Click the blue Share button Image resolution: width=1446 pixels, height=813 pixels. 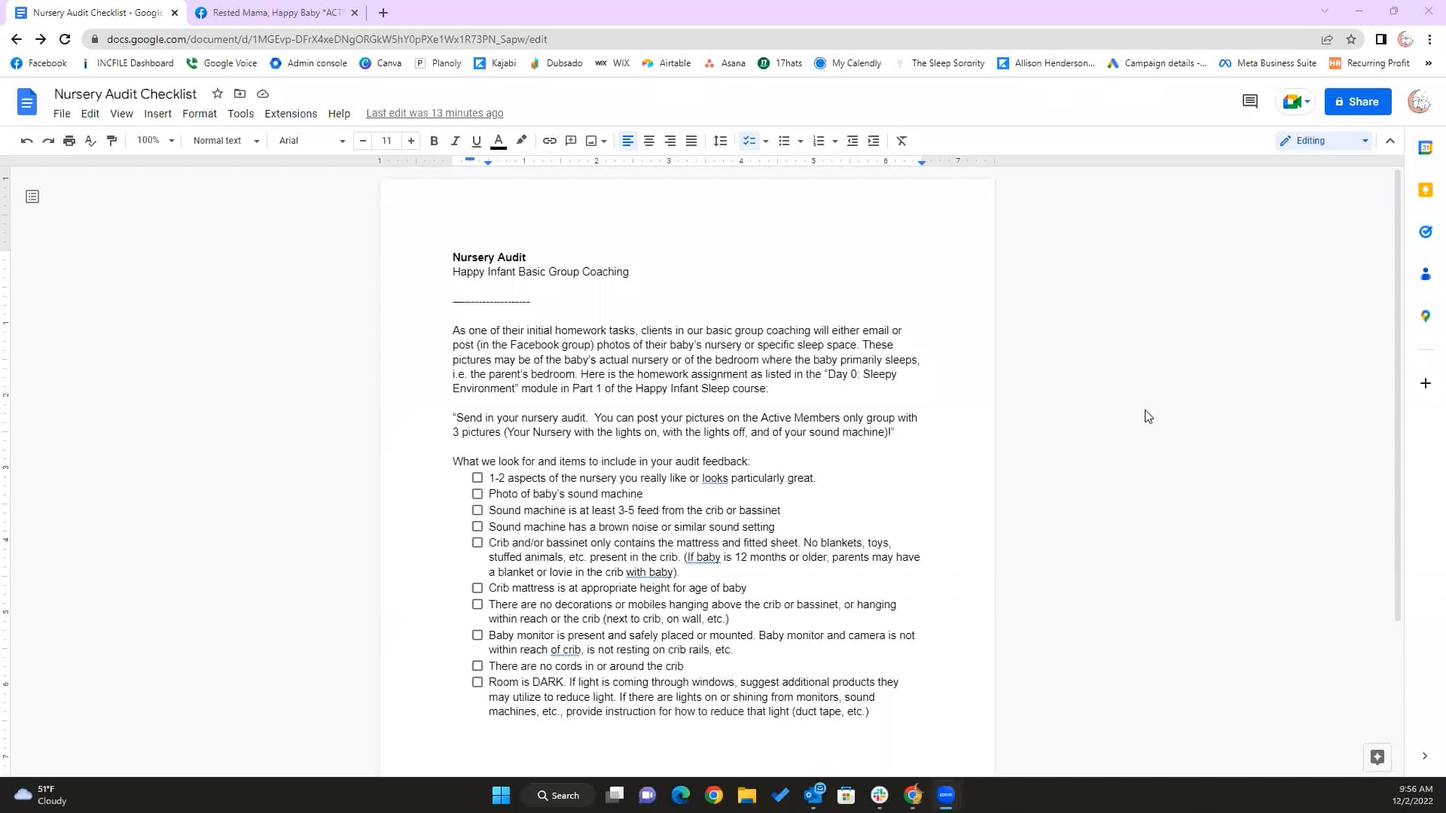click(x=1357, y=102)
